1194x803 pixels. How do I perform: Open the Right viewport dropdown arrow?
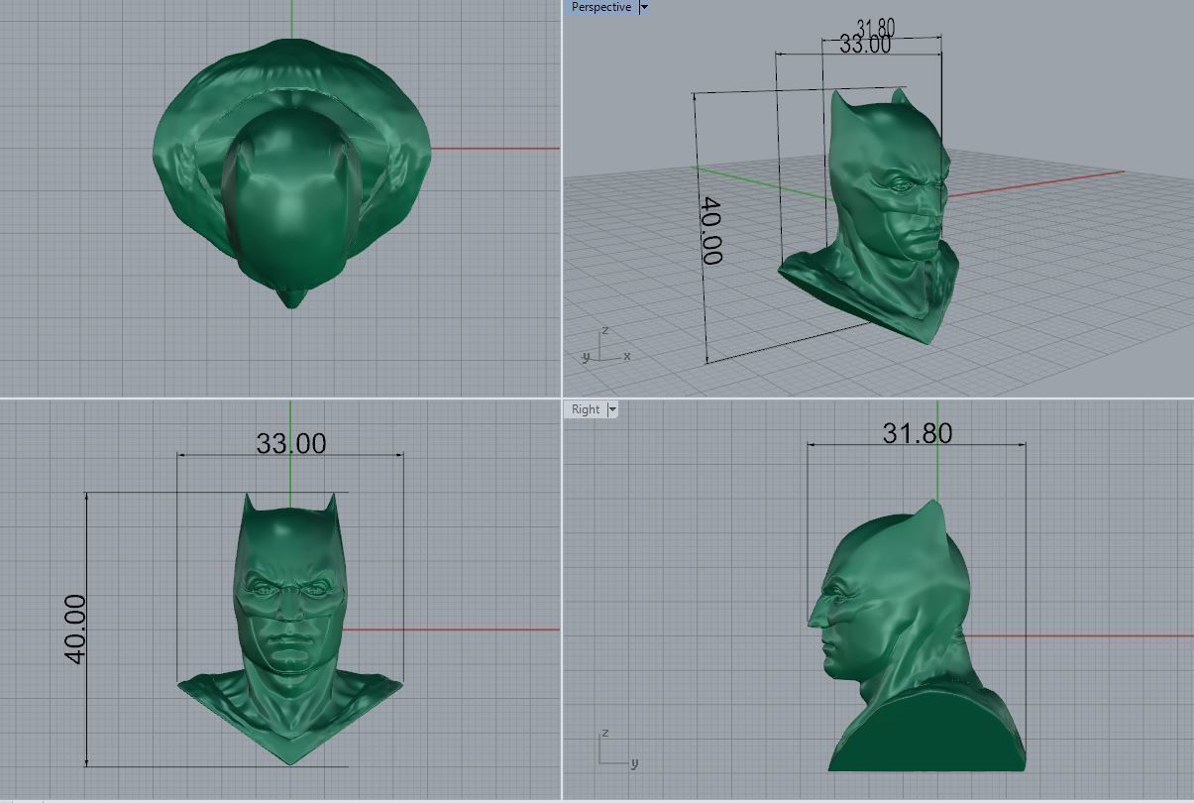612,409
